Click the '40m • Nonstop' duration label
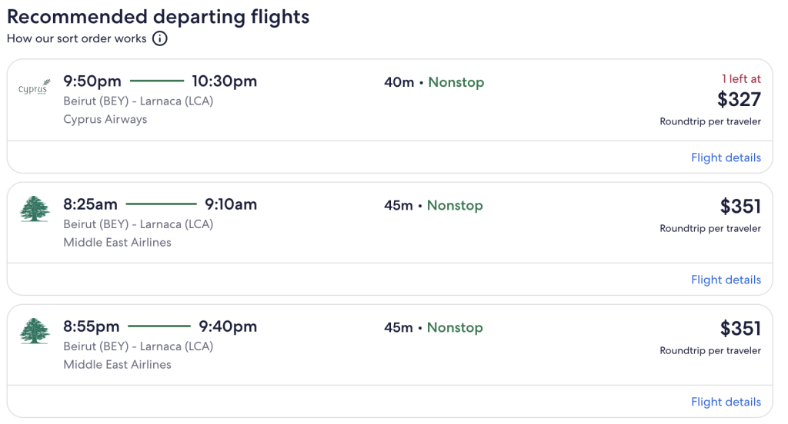This screenshot has height=424, width=788. tap(434, 82)
